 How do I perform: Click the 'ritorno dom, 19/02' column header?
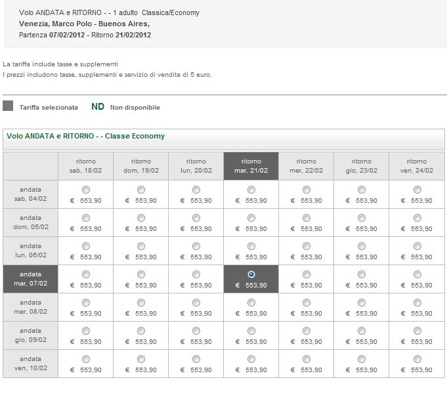click(x=141, y=166)
